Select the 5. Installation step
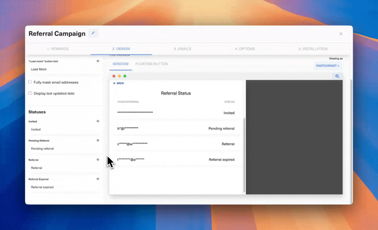Image resolution: width=378 pixels, height=230 pixels. click(313, 49)
